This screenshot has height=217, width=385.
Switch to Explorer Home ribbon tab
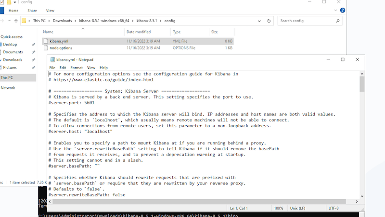click(13, 11)
